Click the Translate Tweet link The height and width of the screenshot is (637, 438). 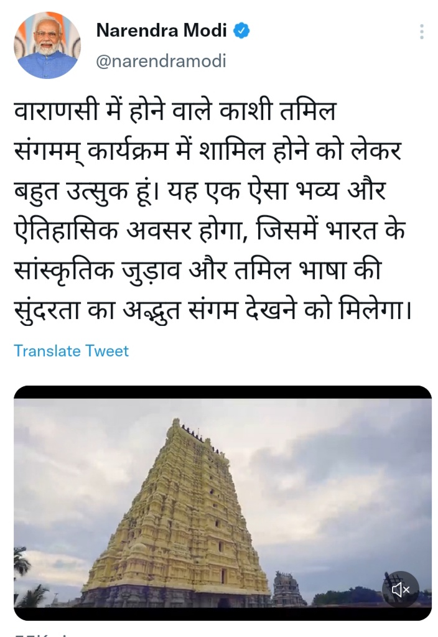[x=71, y=351]
